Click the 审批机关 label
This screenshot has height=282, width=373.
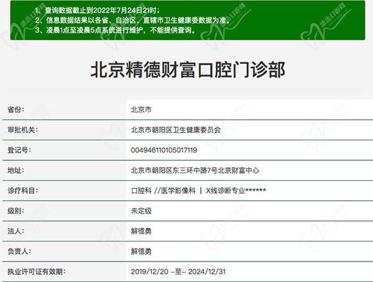(22, 130)
